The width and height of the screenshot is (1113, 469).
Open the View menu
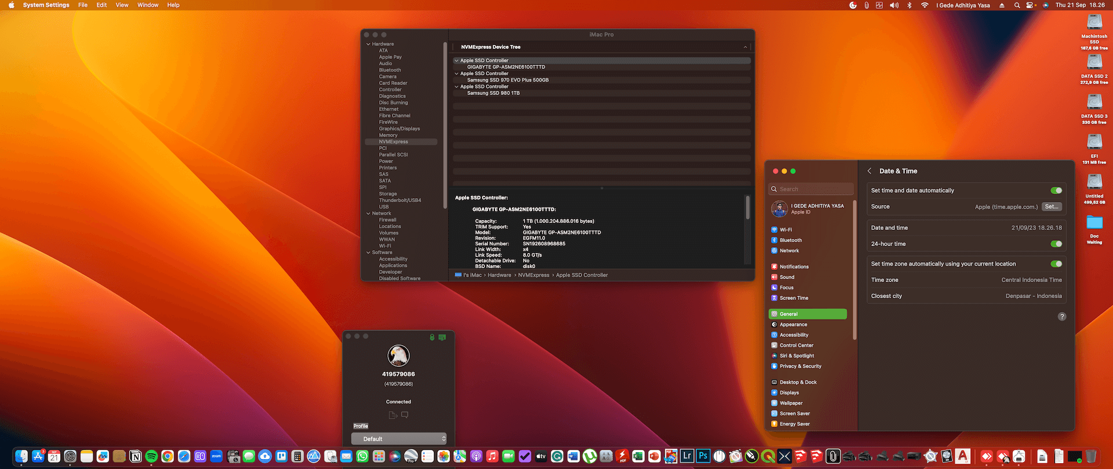click(x=122, y=5)
